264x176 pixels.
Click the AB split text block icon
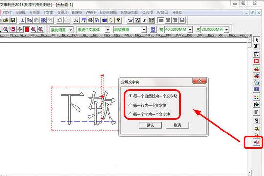point(256,142)
